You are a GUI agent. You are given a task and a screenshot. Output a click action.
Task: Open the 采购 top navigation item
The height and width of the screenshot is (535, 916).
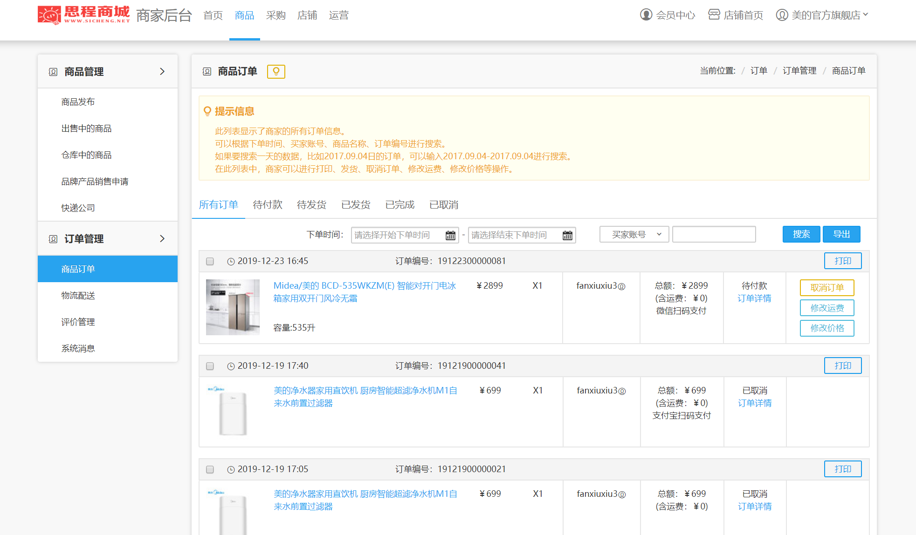[x=275, y=15]
